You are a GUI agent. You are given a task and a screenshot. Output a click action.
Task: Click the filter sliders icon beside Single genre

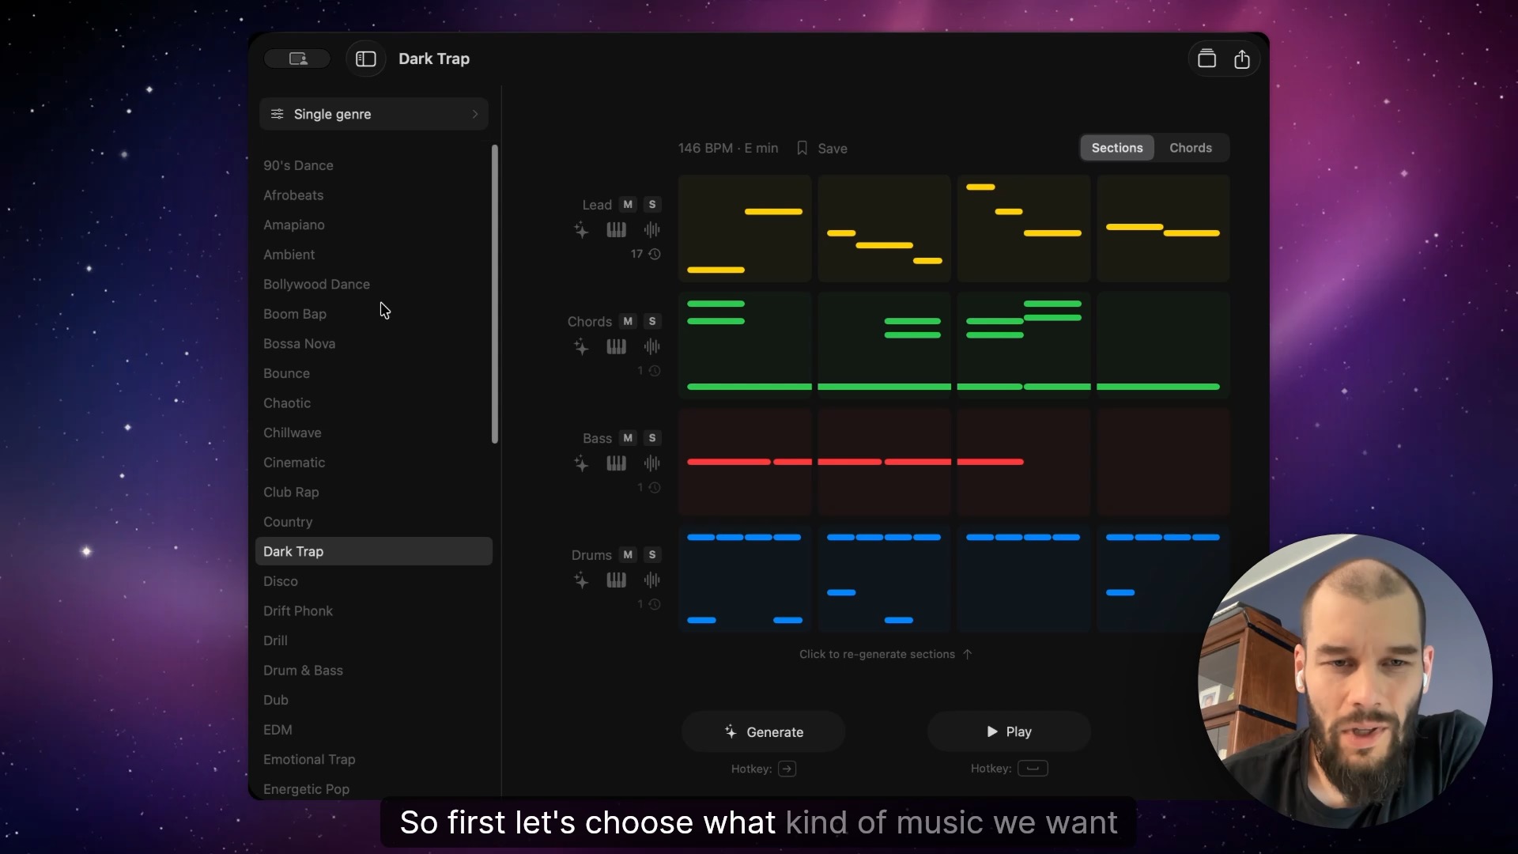[277, 115]
